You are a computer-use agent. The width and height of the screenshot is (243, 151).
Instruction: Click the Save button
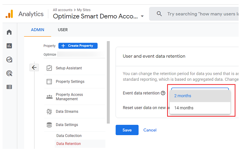click(127, 130)
